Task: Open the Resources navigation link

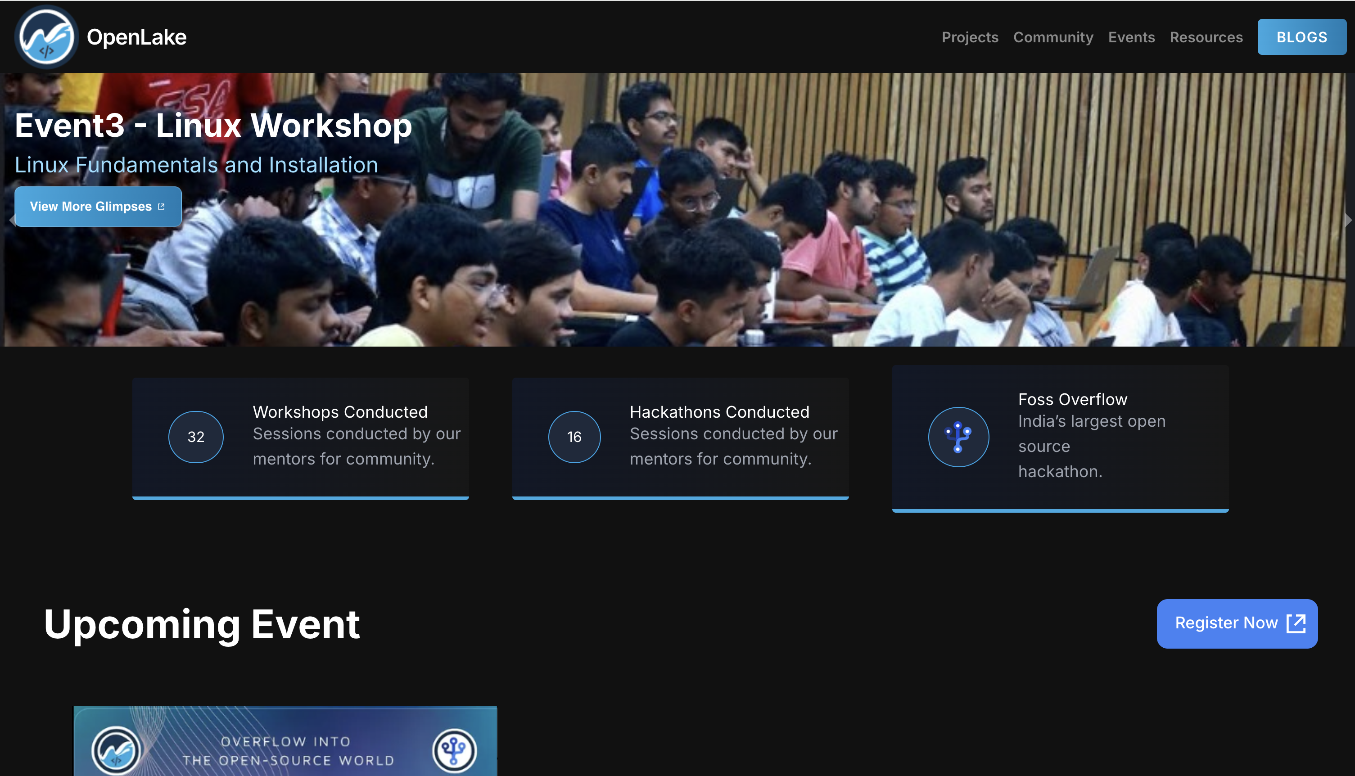Action: pos(1206,37)
